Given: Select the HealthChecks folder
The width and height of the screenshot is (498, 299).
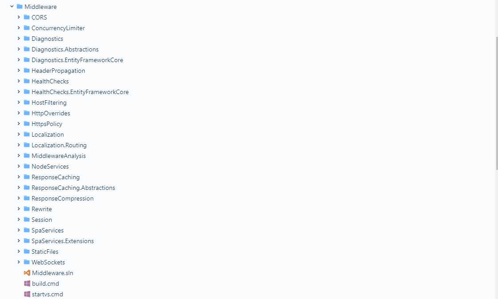Looking at the screenshot, I should click(50, 81).
